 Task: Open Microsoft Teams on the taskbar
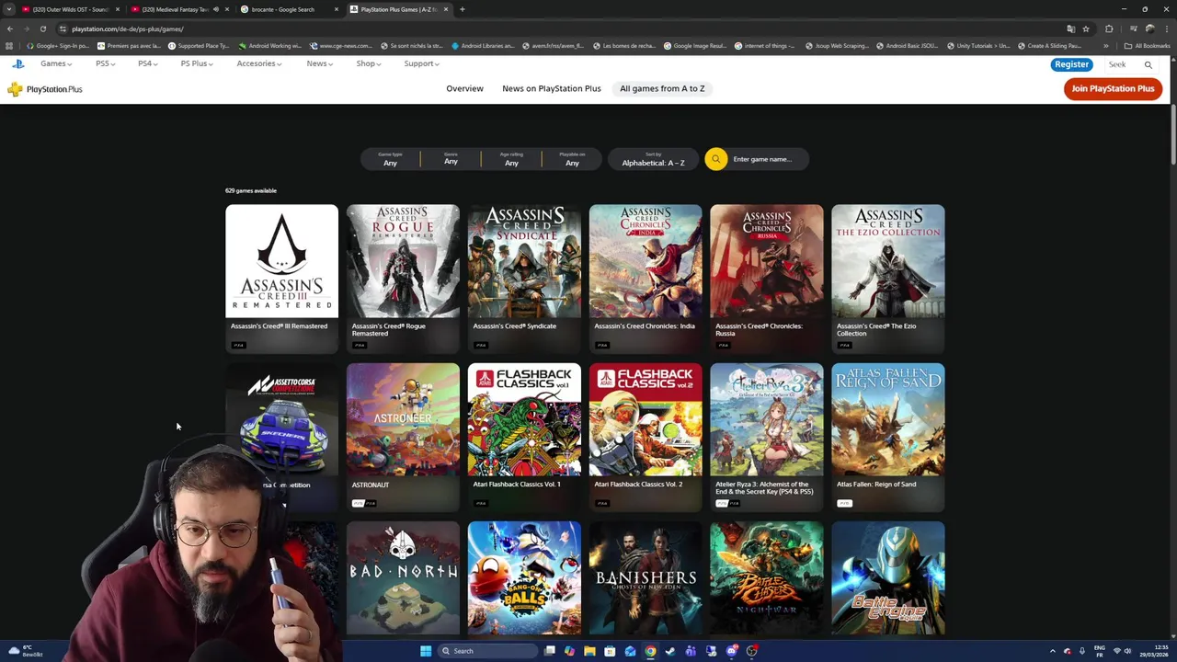[691, 651]
